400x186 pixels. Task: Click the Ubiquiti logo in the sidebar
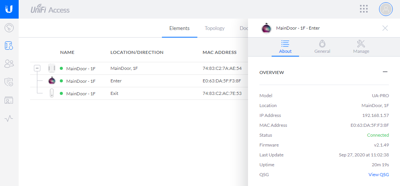coord(9,9)
